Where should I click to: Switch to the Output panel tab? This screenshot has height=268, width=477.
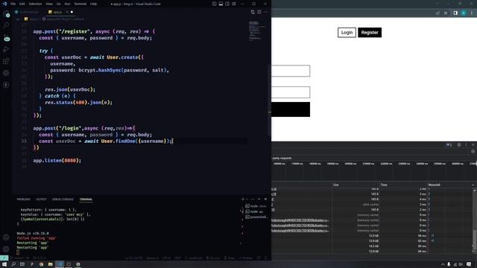(x=41, y=200)
